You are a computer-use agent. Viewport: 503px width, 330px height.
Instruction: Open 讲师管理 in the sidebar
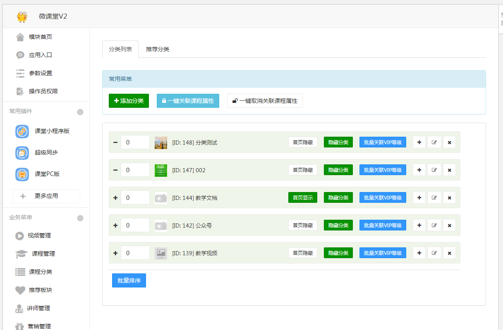tap(40, 308)
